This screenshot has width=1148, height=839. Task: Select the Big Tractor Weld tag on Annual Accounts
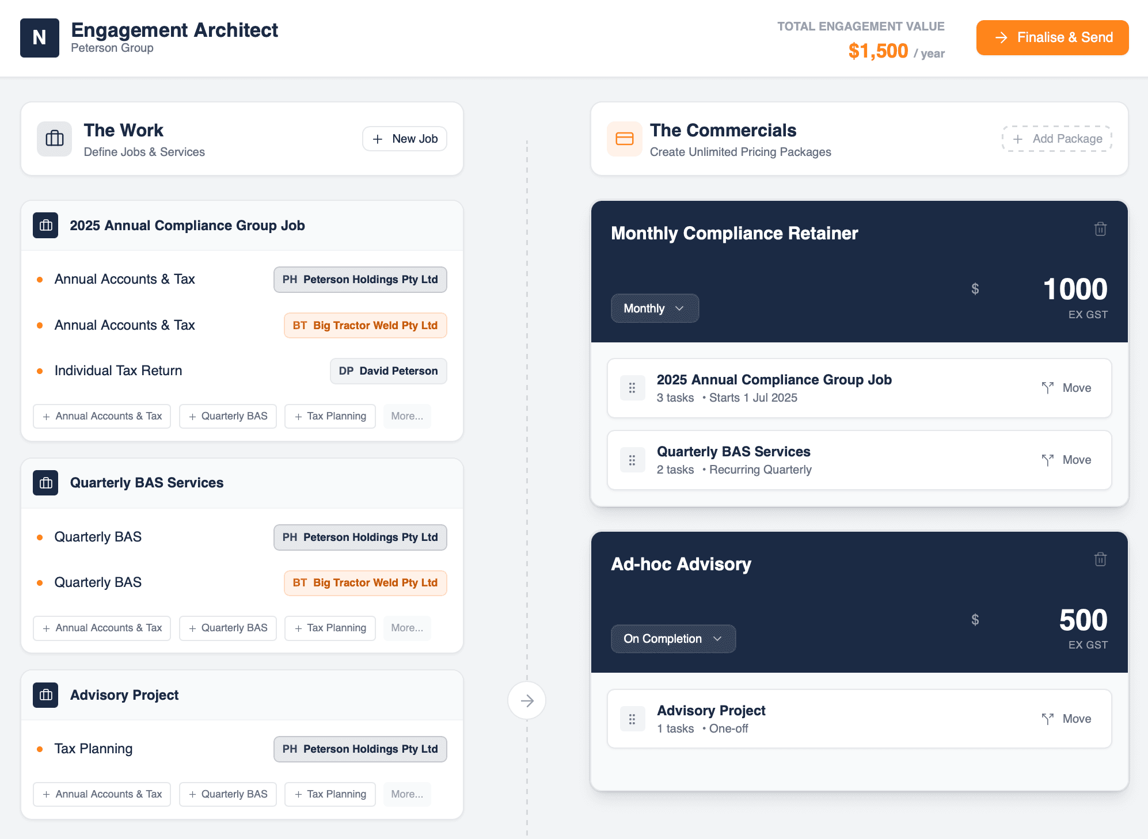click(365, 325)
